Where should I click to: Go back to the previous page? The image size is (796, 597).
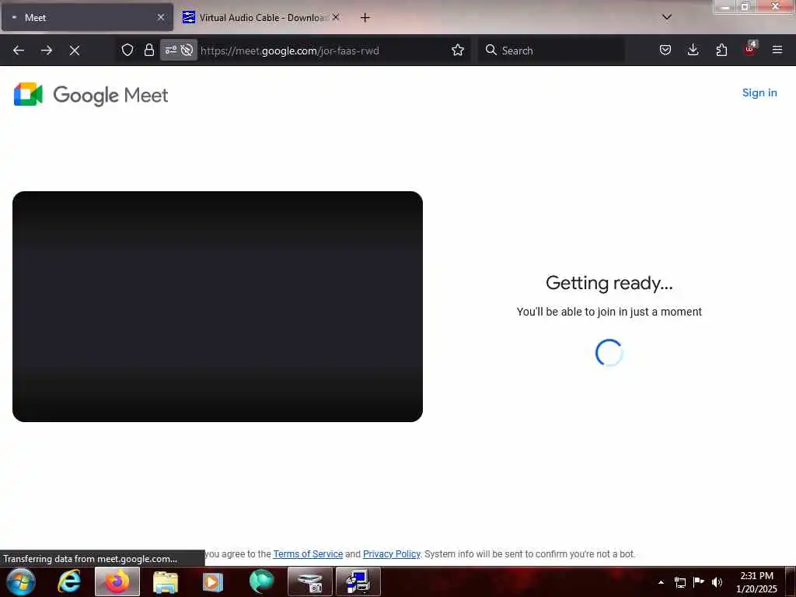[19, 51]
